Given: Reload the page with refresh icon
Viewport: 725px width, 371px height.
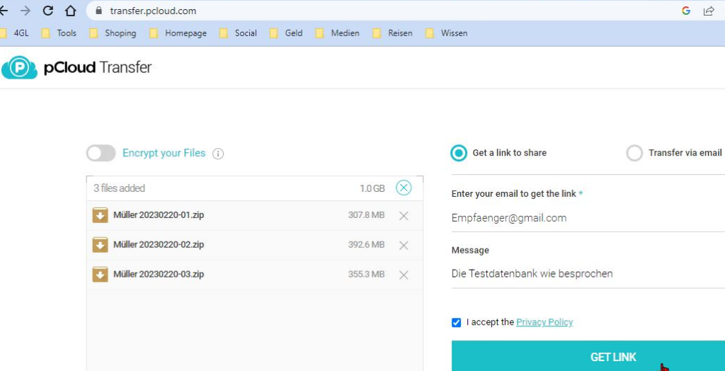Looking at the screenshot, I should [x=47, y=11].
